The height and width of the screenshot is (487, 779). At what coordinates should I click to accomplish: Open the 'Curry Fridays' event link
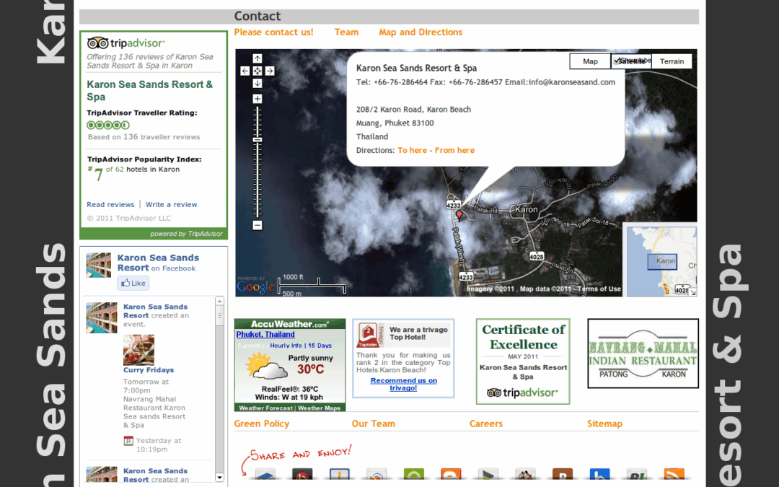[x=149, y=369]
